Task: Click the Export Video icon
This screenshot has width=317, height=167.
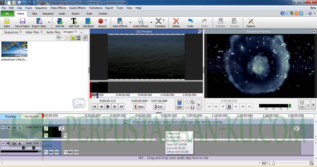Action: (39, 23)
